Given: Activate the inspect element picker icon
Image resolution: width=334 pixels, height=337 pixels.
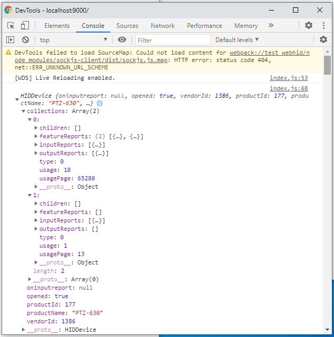Looking at the screenshot, I should click(11, 26).
